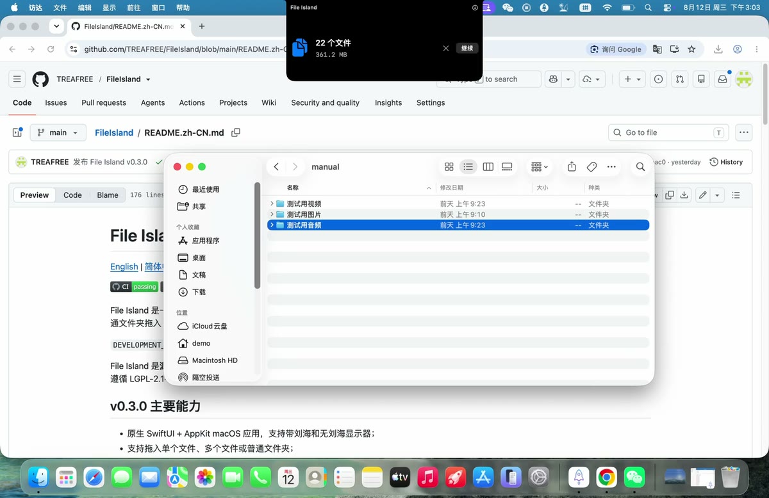Switch to the Pull requests tab

(104, 102)
